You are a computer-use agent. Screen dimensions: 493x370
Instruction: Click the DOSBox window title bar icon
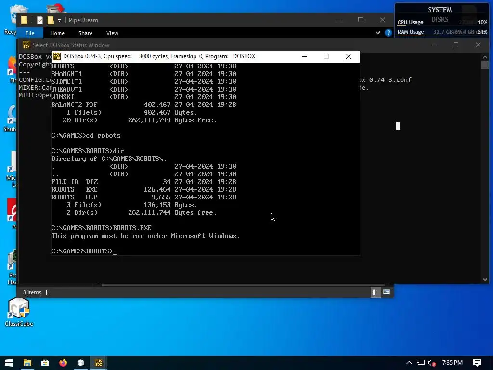point(57,56)
